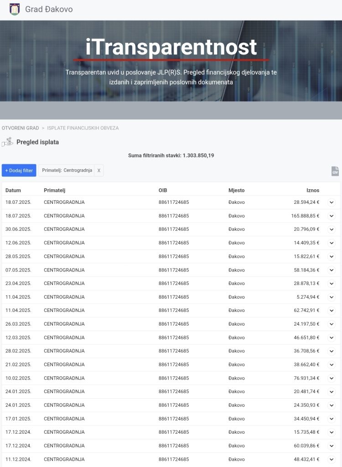
Task: Click Đakovo in the 28.05.2025 row
Action: (237, 256)
